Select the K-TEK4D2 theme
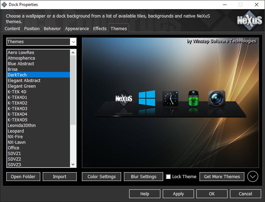 (x=39, y=103)
